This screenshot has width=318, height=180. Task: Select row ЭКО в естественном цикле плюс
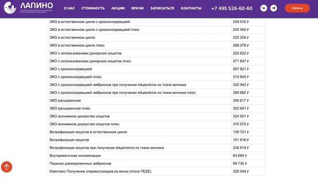click(156, 45)
